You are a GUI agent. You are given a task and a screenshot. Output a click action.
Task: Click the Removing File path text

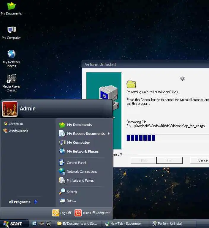coord(166,126)
